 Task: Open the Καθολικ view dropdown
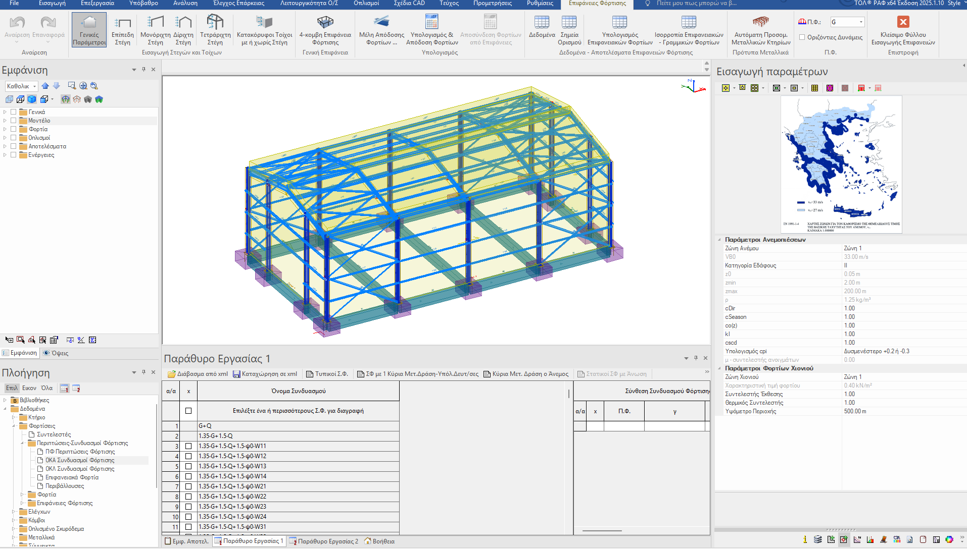[x=34, y=86]
